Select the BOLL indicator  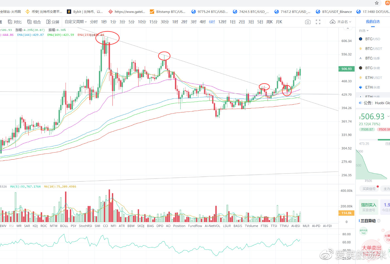(x=64, y=226)
